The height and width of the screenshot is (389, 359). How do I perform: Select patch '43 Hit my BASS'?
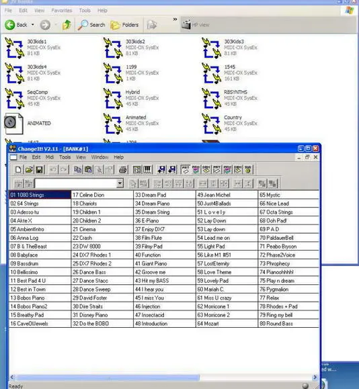coord(164,281)
